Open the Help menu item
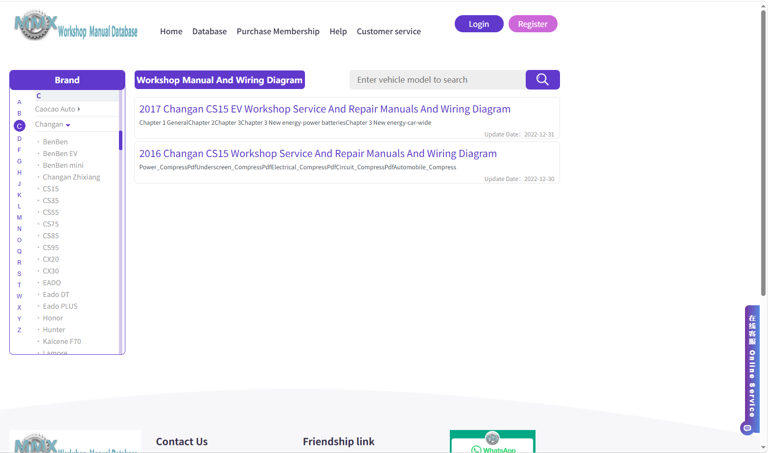769x453 pixels. tap(338, 31)
